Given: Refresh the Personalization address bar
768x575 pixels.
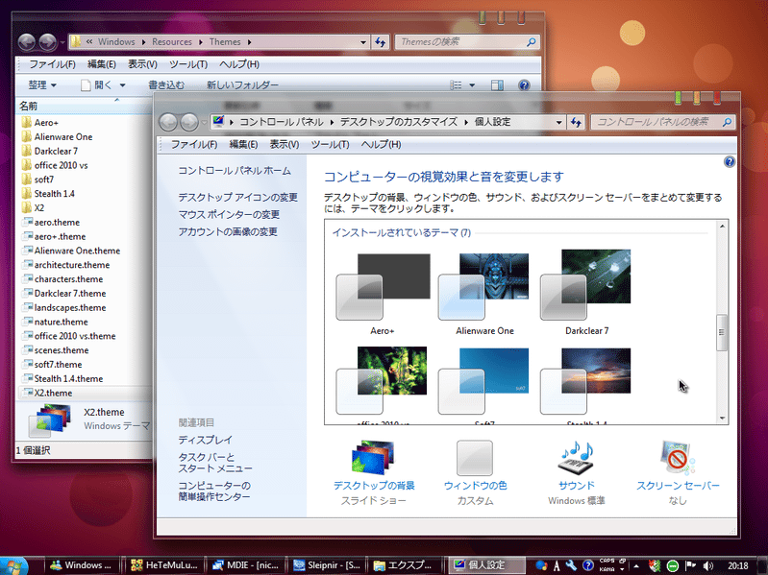Looking at the screenshot, I should coord(576,122).
